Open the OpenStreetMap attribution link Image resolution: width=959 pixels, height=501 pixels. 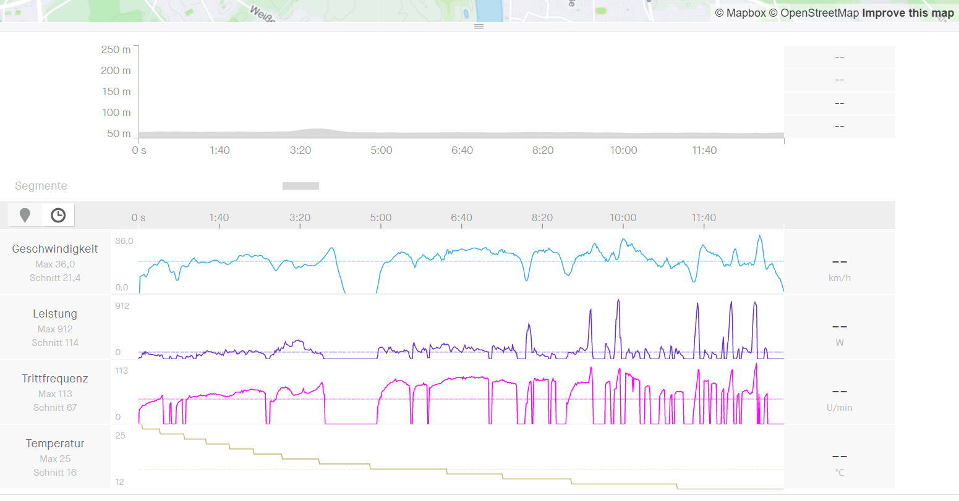click(x=819, y=13)
